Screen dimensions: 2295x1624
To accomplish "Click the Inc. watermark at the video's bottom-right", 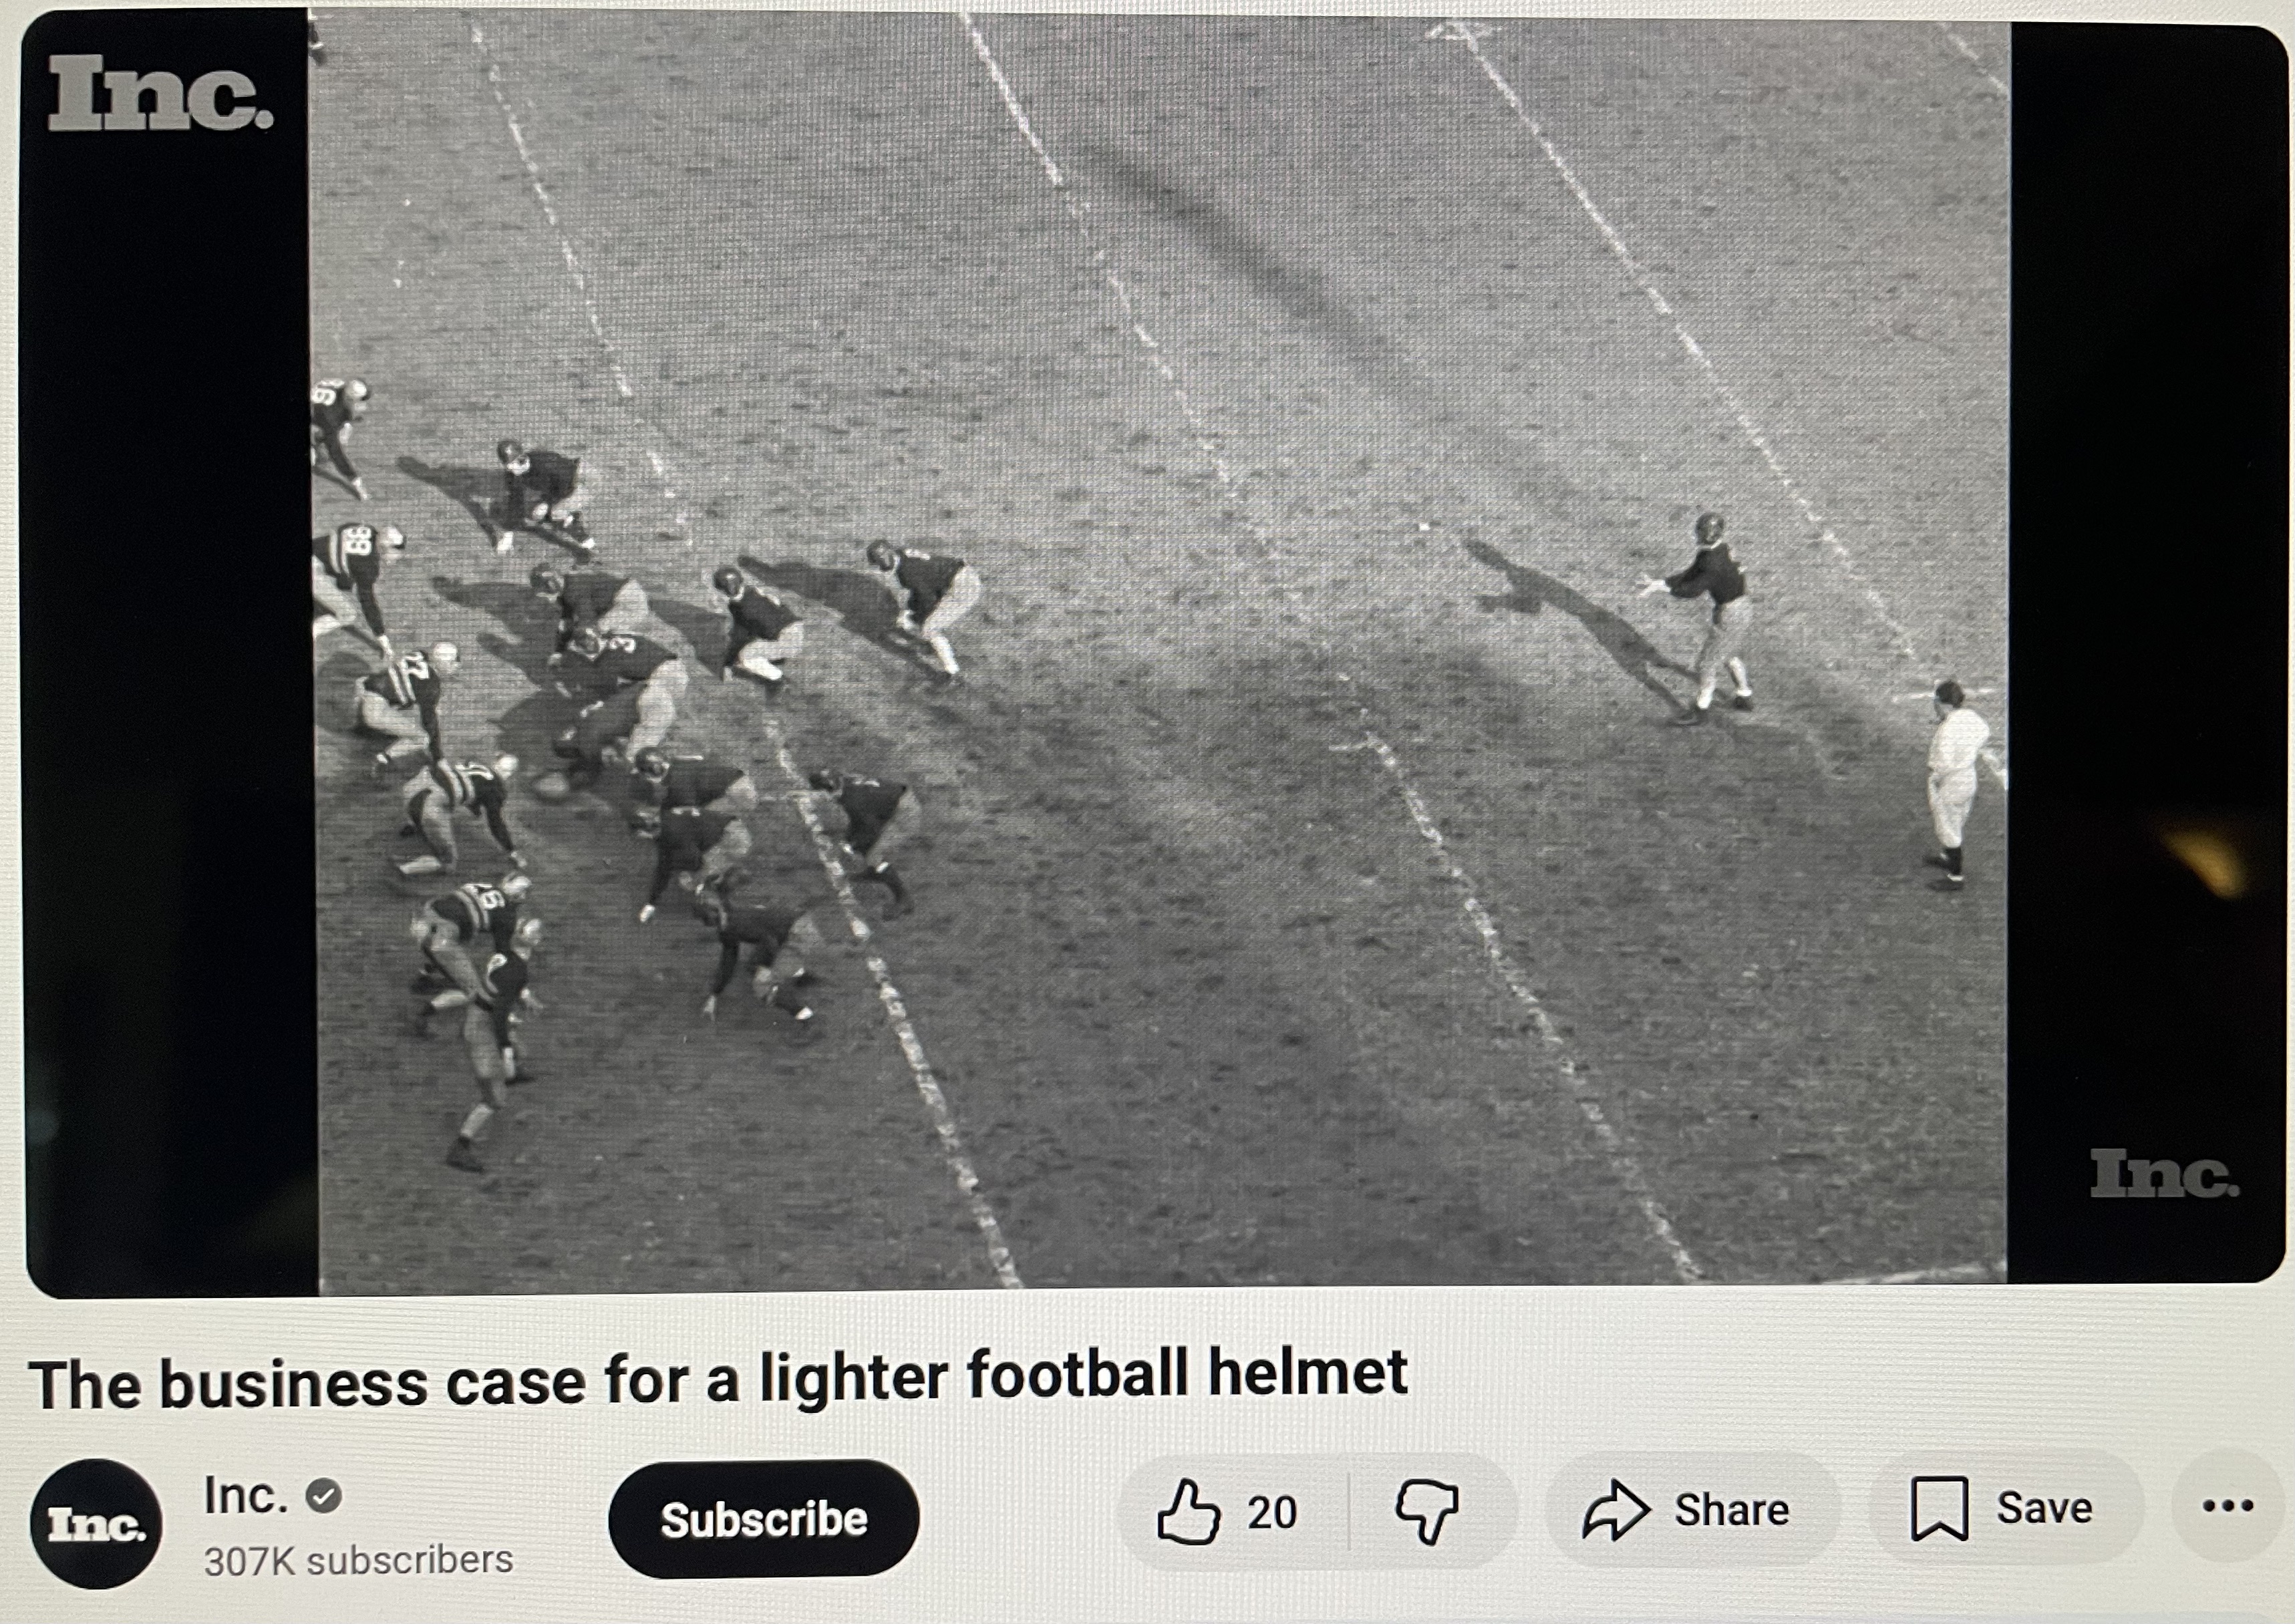I will (2164, 1173).
